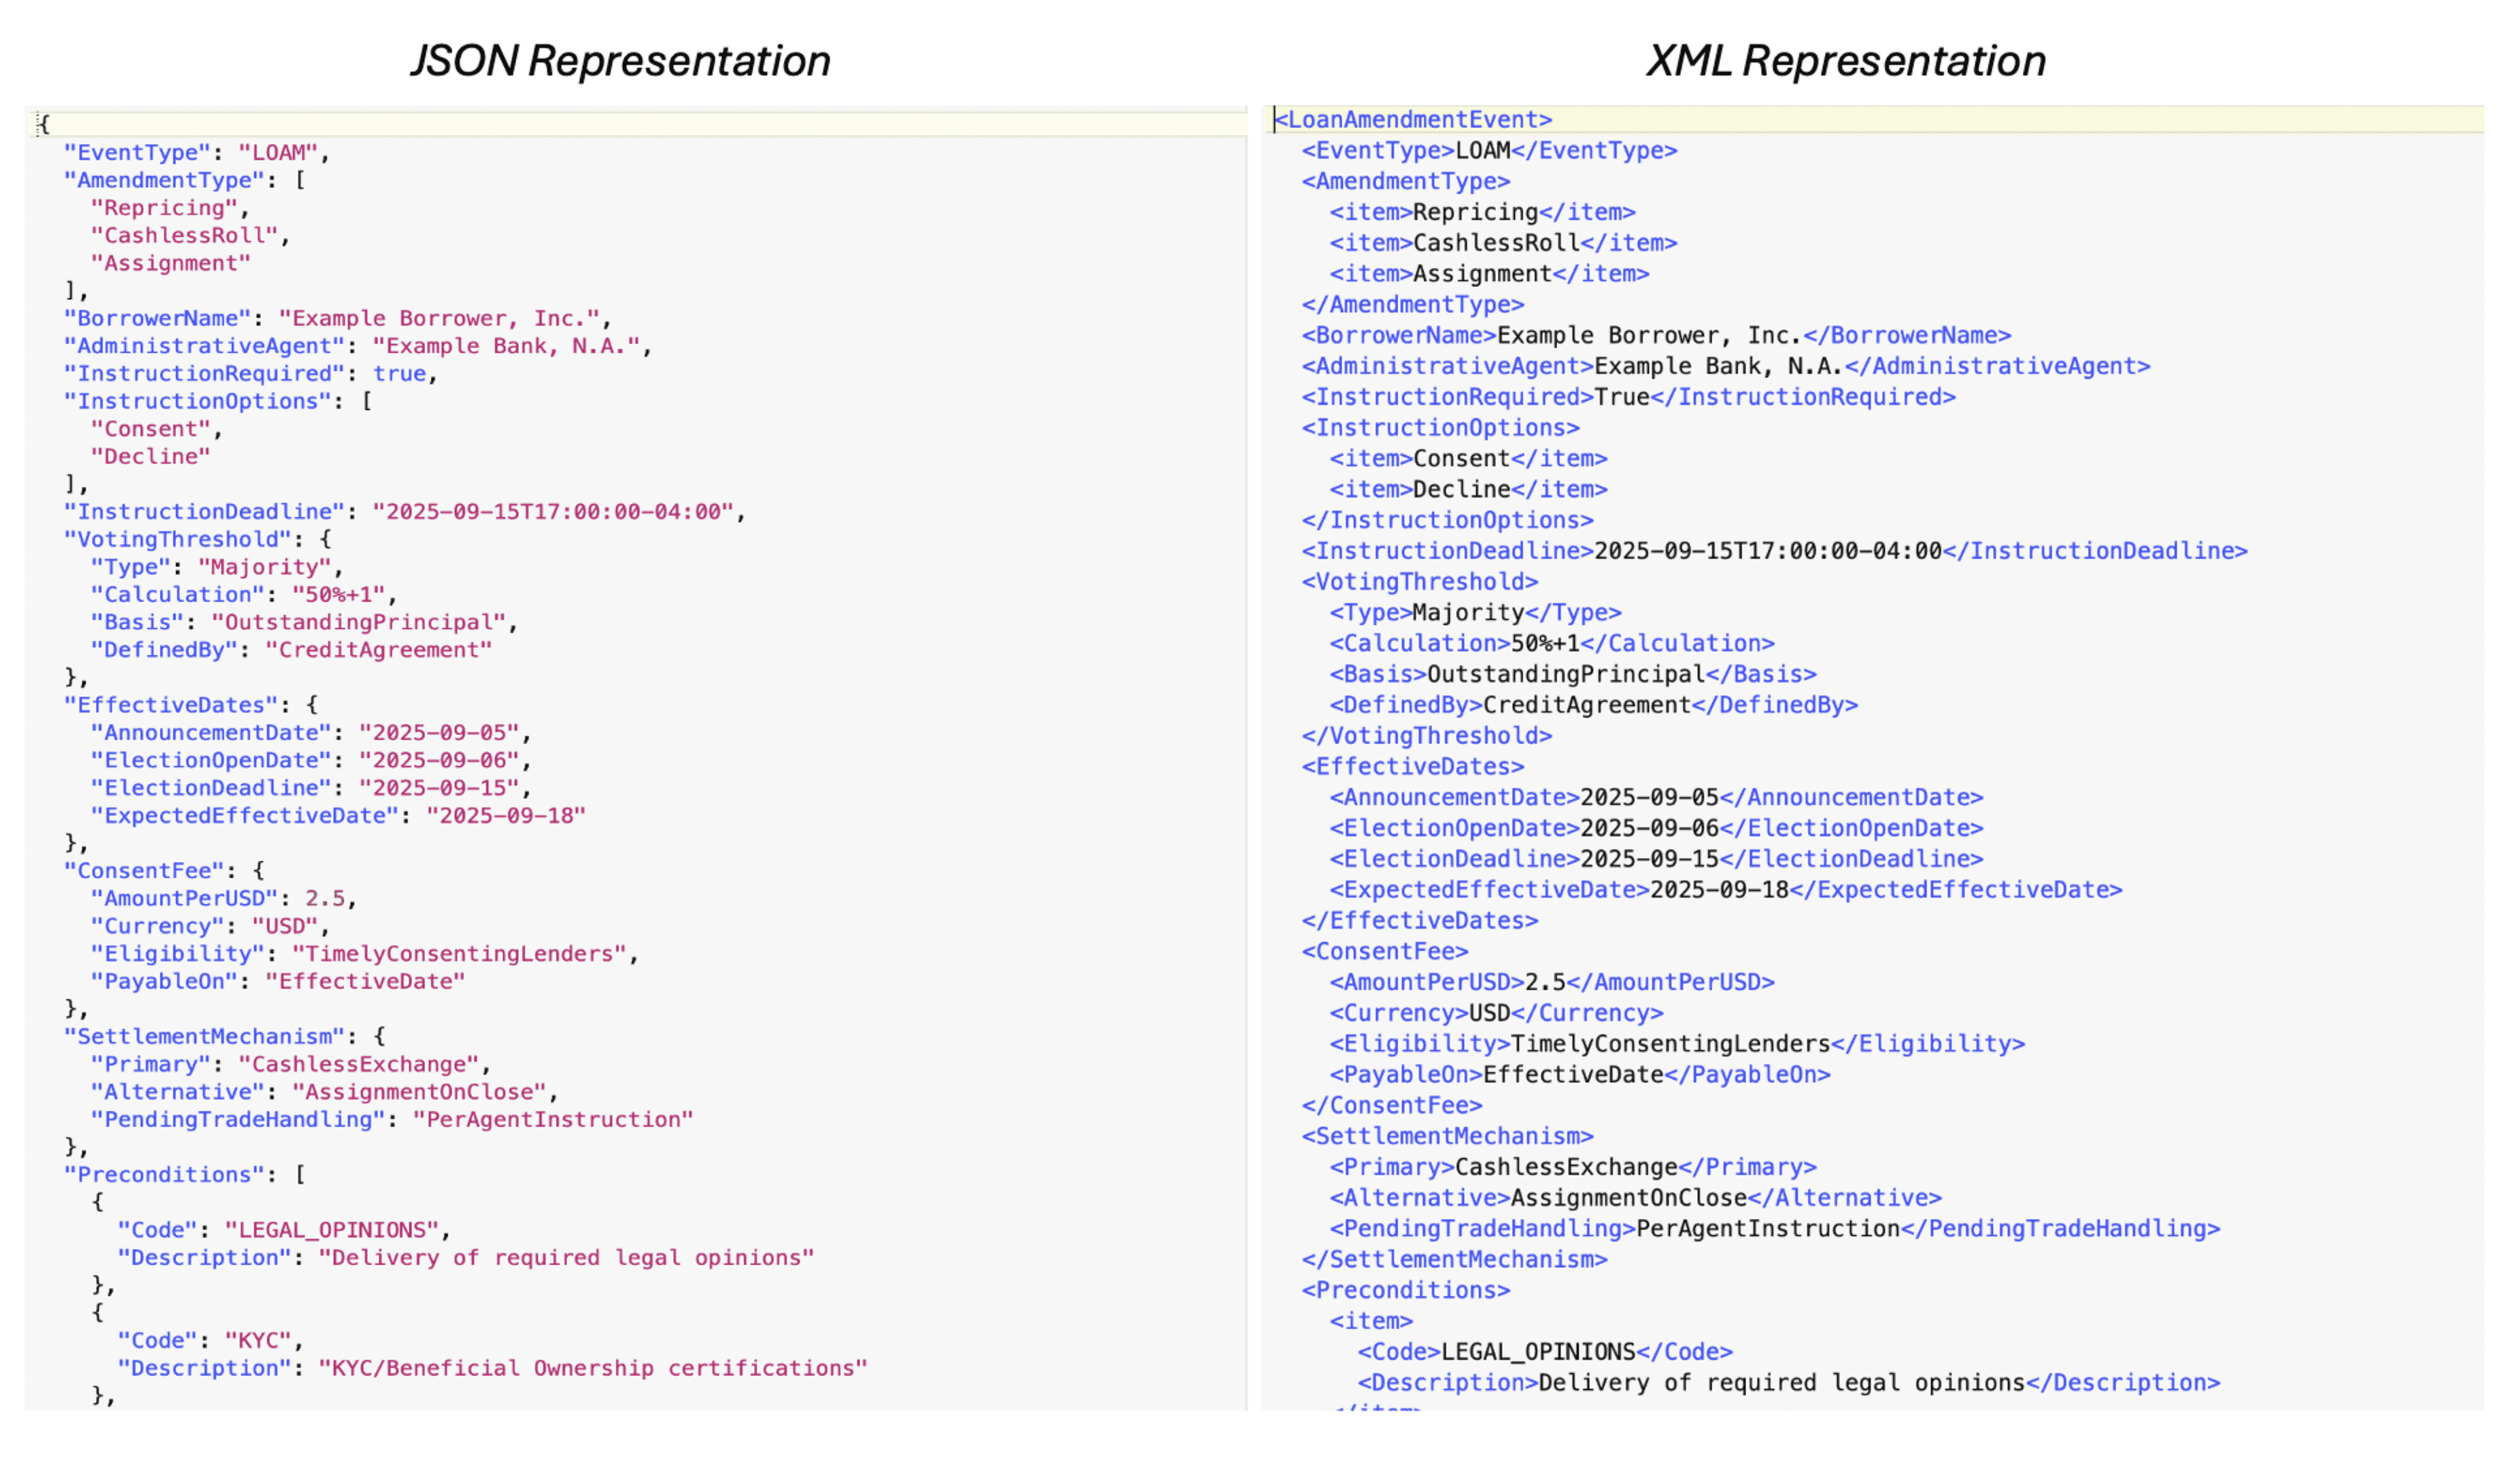
Task: Click the true value of InstructionRequired
Action: [x=399, y=374]
